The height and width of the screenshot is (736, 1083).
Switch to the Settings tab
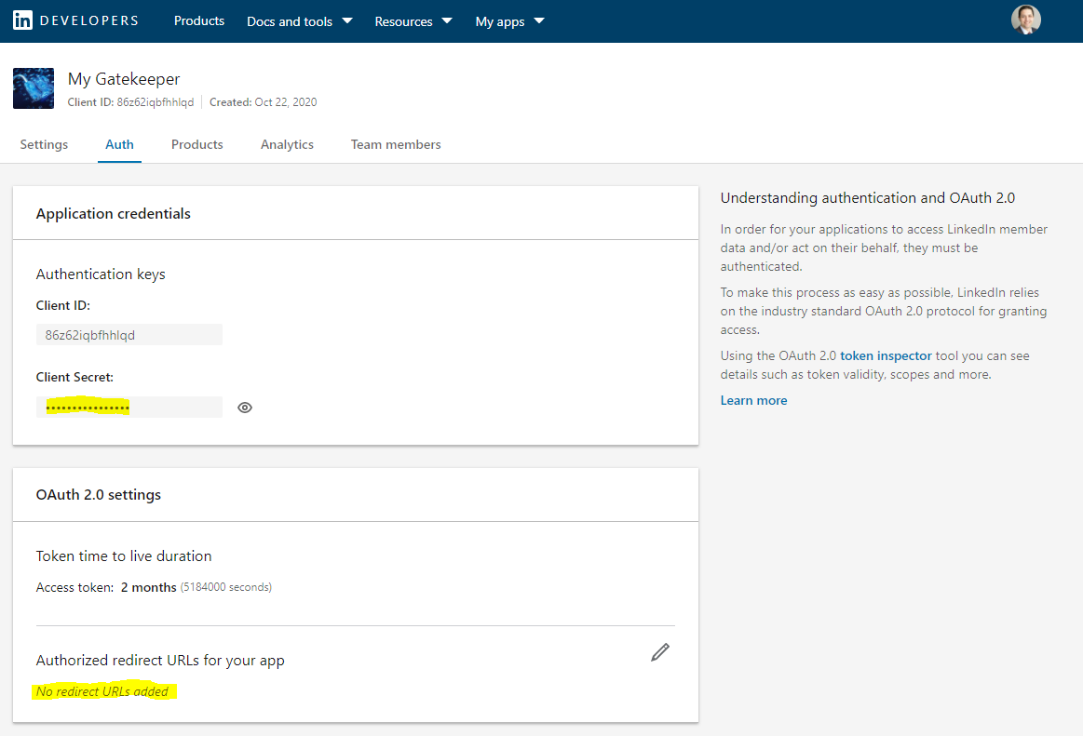[44, 144]
